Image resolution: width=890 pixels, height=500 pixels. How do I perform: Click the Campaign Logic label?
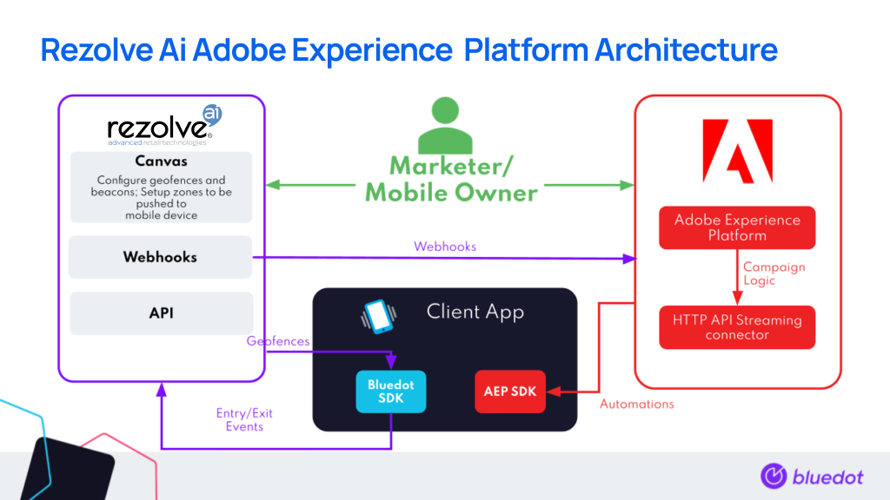pos(774,273)
